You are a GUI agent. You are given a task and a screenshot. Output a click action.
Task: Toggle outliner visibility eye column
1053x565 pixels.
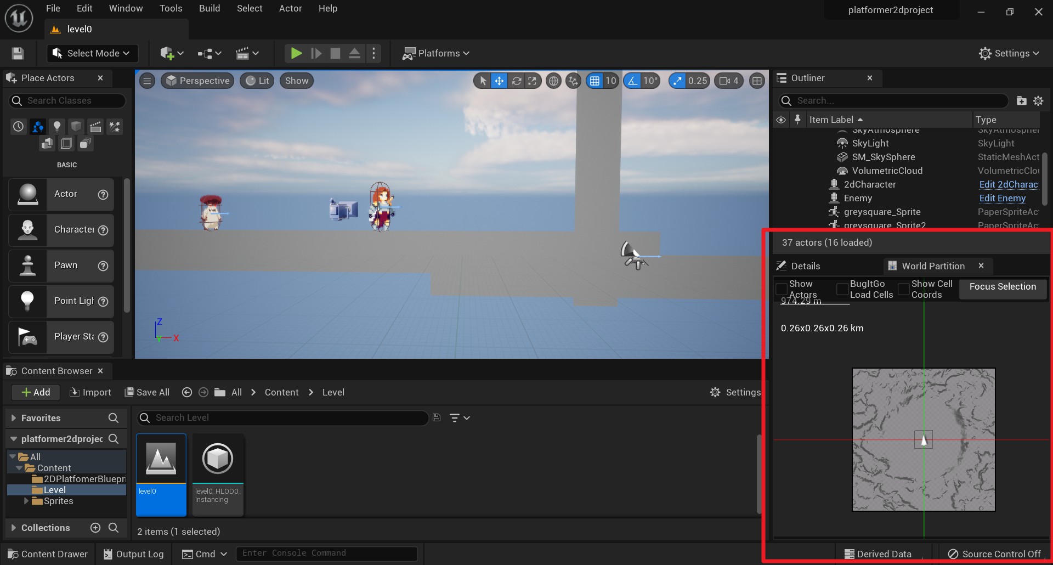pyautogui.click(x=781, y=120)
